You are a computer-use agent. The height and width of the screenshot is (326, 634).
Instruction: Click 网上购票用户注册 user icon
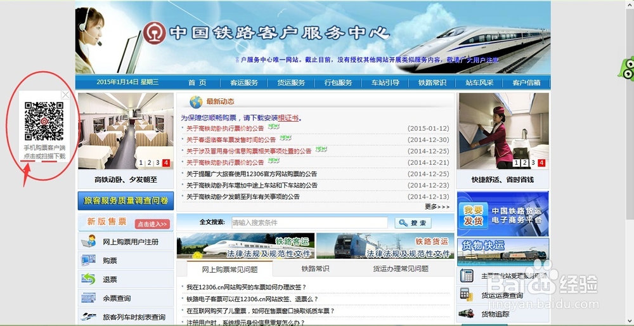(89, 241)
